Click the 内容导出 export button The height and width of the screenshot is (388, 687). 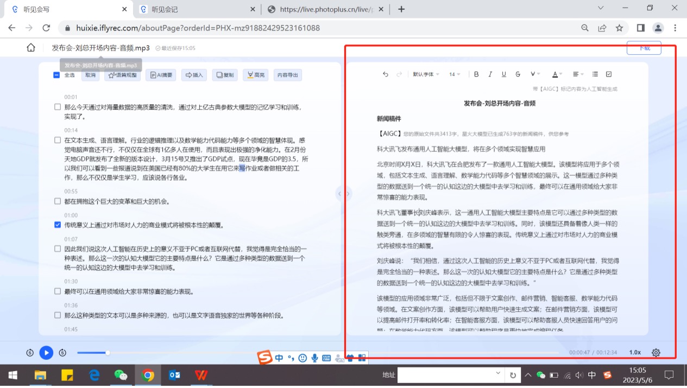pos(287,75)
